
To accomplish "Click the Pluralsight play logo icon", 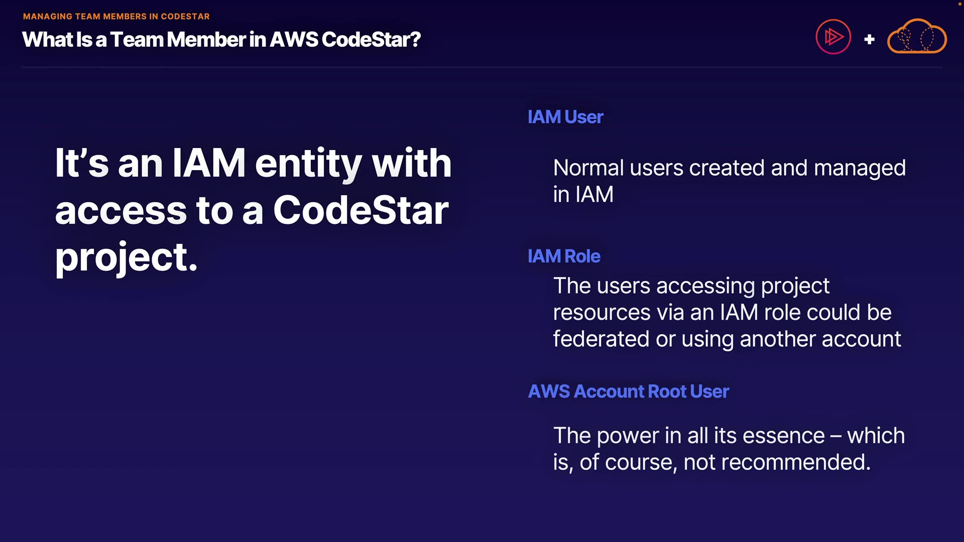I will coord(833,37).
